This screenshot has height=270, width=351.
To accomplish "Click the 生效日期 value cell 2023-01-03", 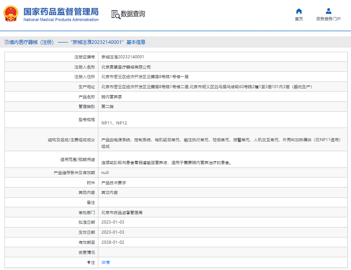I will click(x=223, y=232).
